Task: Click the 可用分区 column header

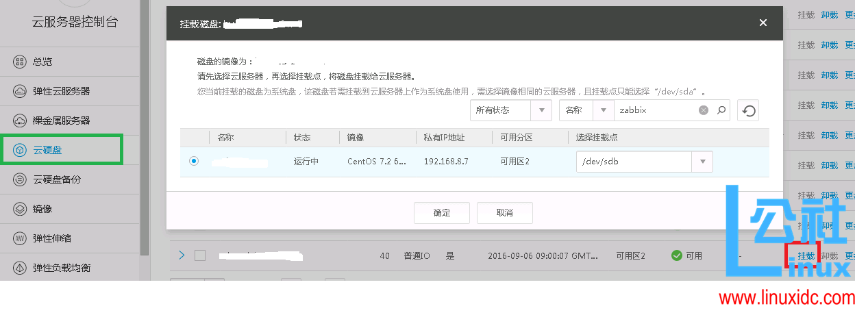Action: (x=518, y=138)
